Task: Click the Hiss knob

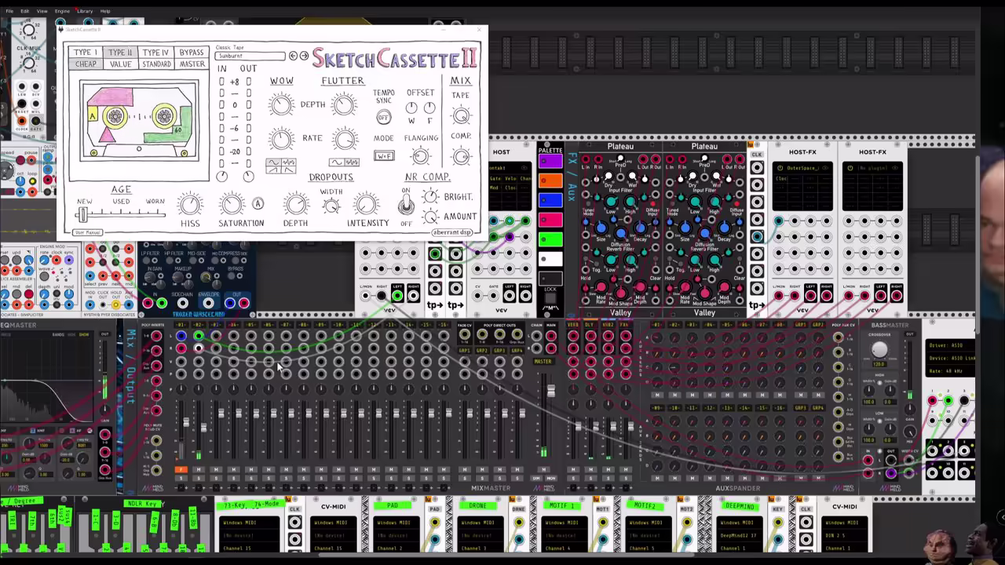Action: (x=190, y=205)
